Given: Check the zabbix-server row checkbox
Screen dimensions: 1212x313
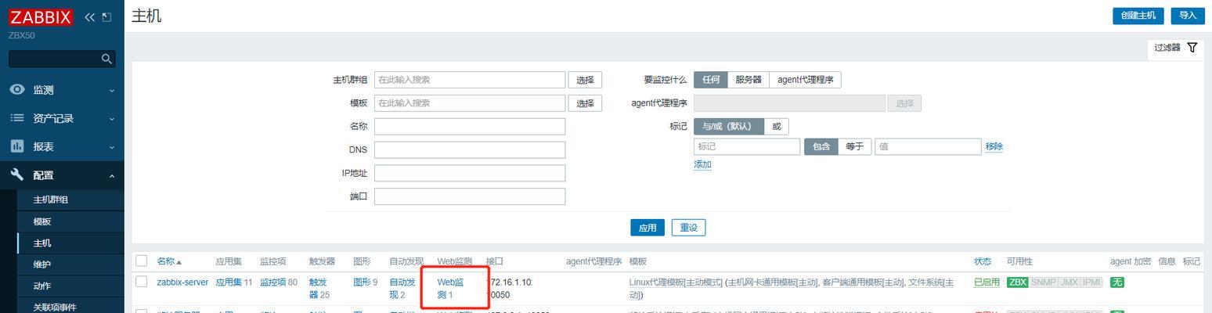Looking at the screenshot, I should [x=141, y=282].
